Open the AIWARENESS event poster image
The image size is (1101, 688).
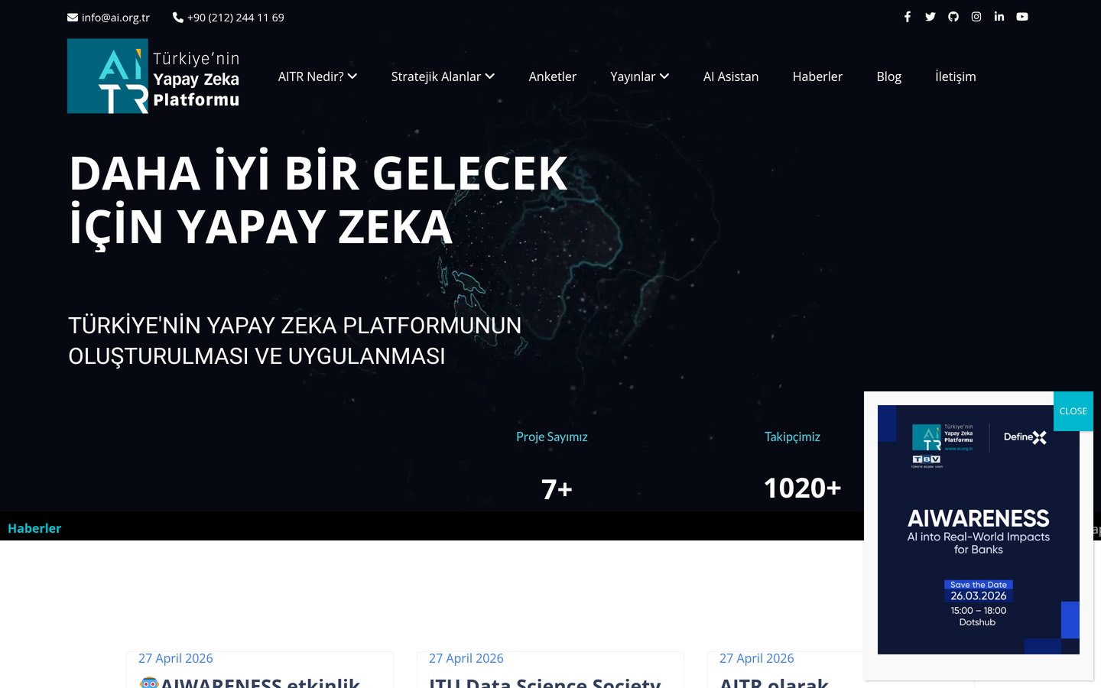(x=979, y=530)
